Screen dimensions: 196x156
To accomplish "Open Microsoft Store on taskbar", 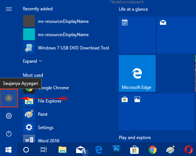I will [x=134, y=150].
